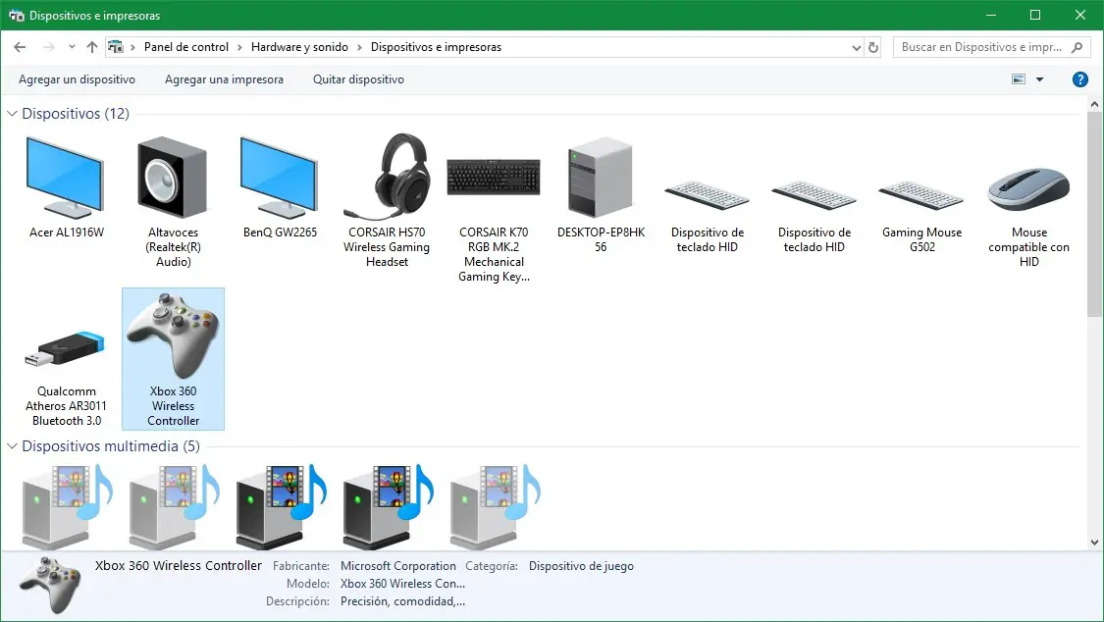This screenshot has height=622, width=1104.
Task: Click the window title bar system icon
Action: (17, 15)
